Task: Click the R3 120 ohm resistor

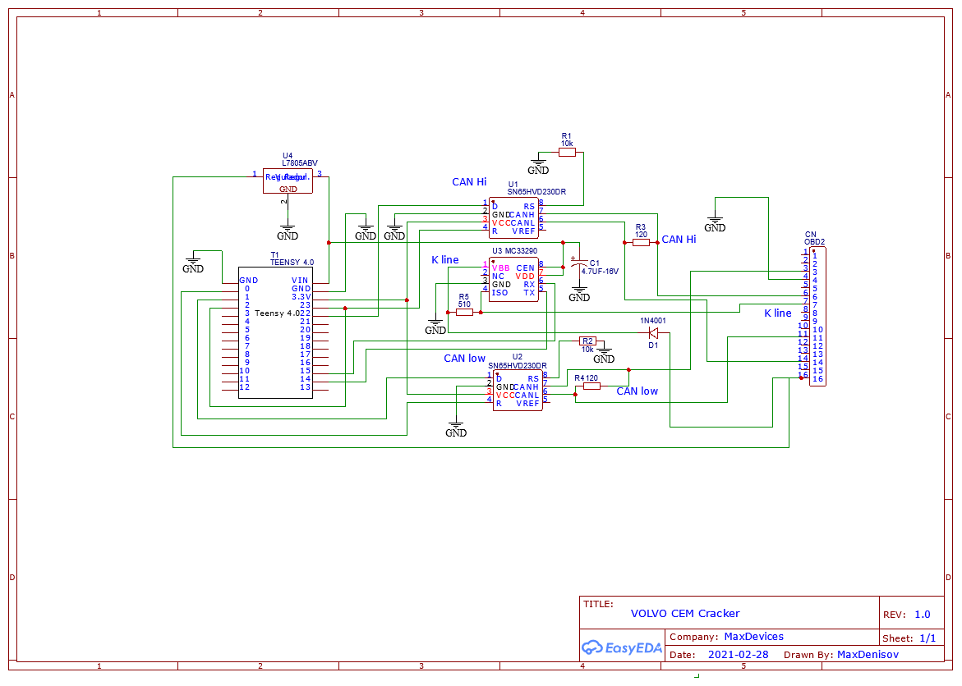Action: (x=641, y=242)
